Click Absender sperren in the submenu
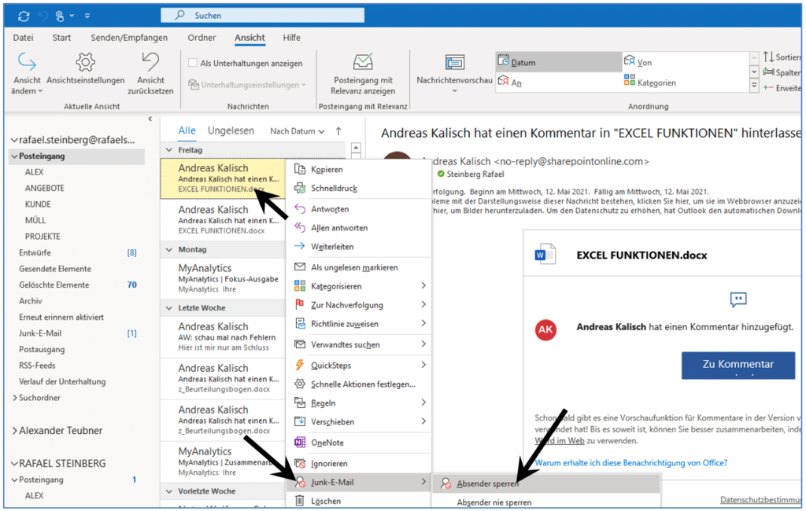This screenshot has height=511, width=806. click(546, 483)
